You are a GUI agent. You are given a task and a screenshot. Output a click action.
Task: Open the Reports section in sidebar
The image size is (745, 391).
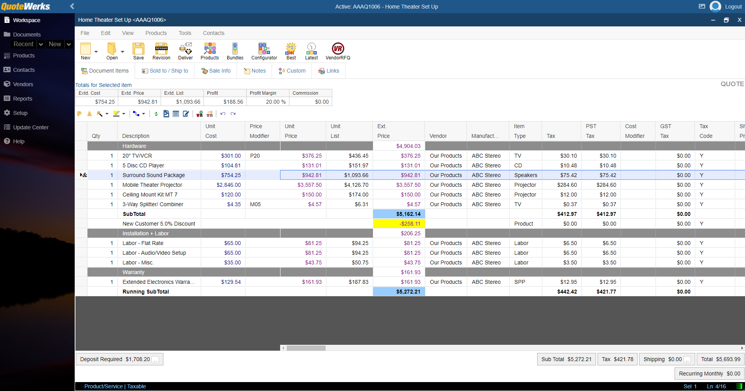click(22, 98)
